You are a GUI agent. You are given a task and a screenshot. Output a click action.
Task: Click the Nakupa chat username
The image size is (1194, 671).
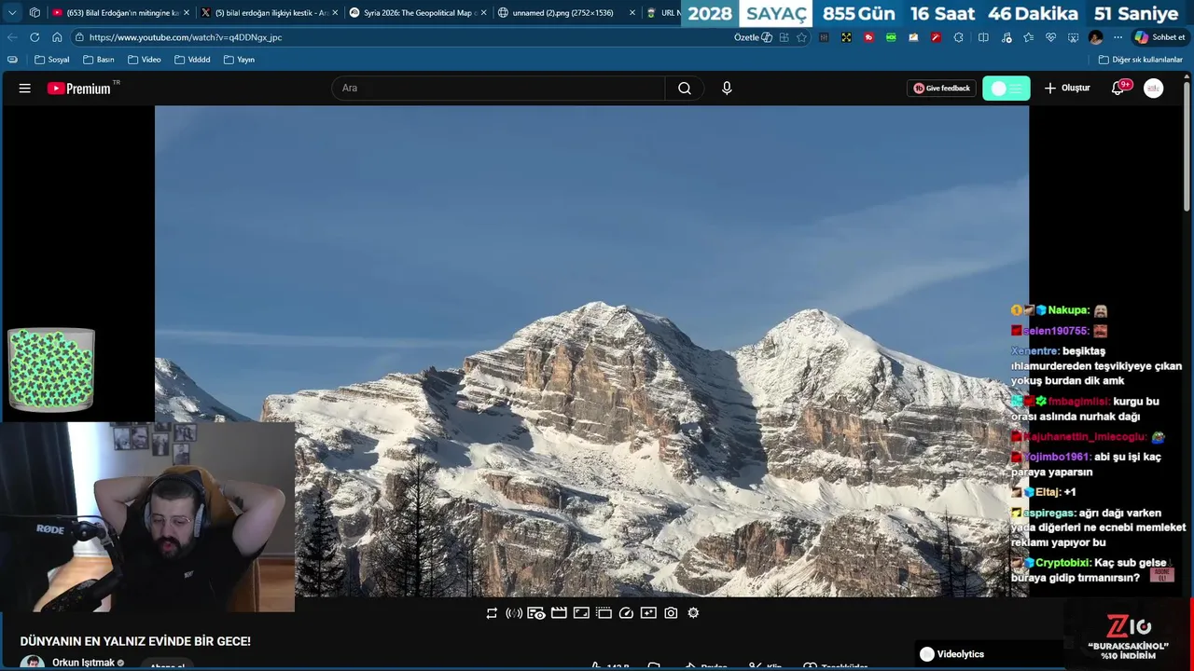point(1068,310)
